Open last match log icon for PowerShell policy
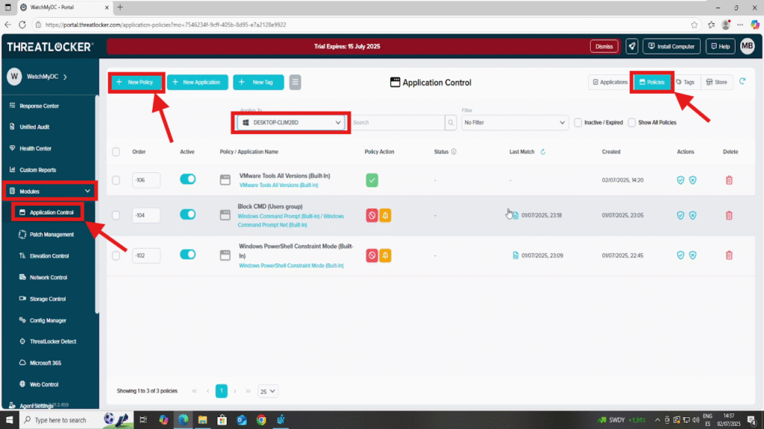764x429 pixels. pos(516,255)
